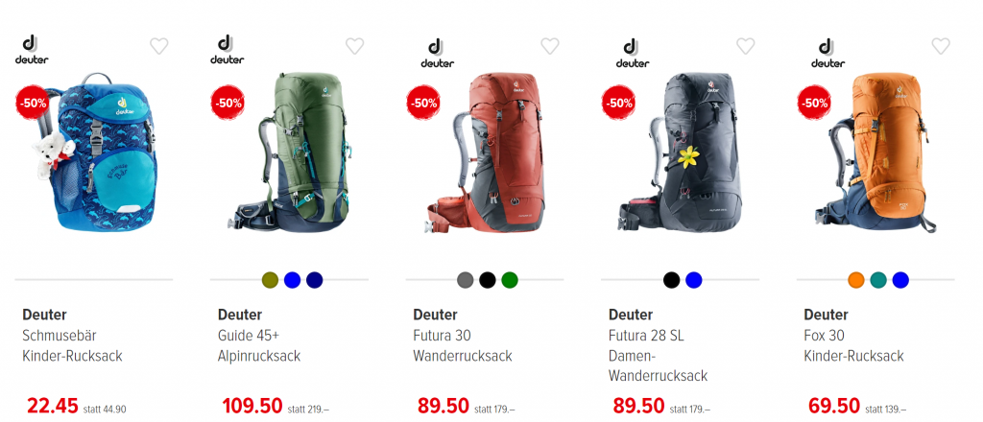Image resolution: width=983 pixels, height=422 pixels.
Task: Select teal color option for Fox 30
Action: (x=878, y=280)
